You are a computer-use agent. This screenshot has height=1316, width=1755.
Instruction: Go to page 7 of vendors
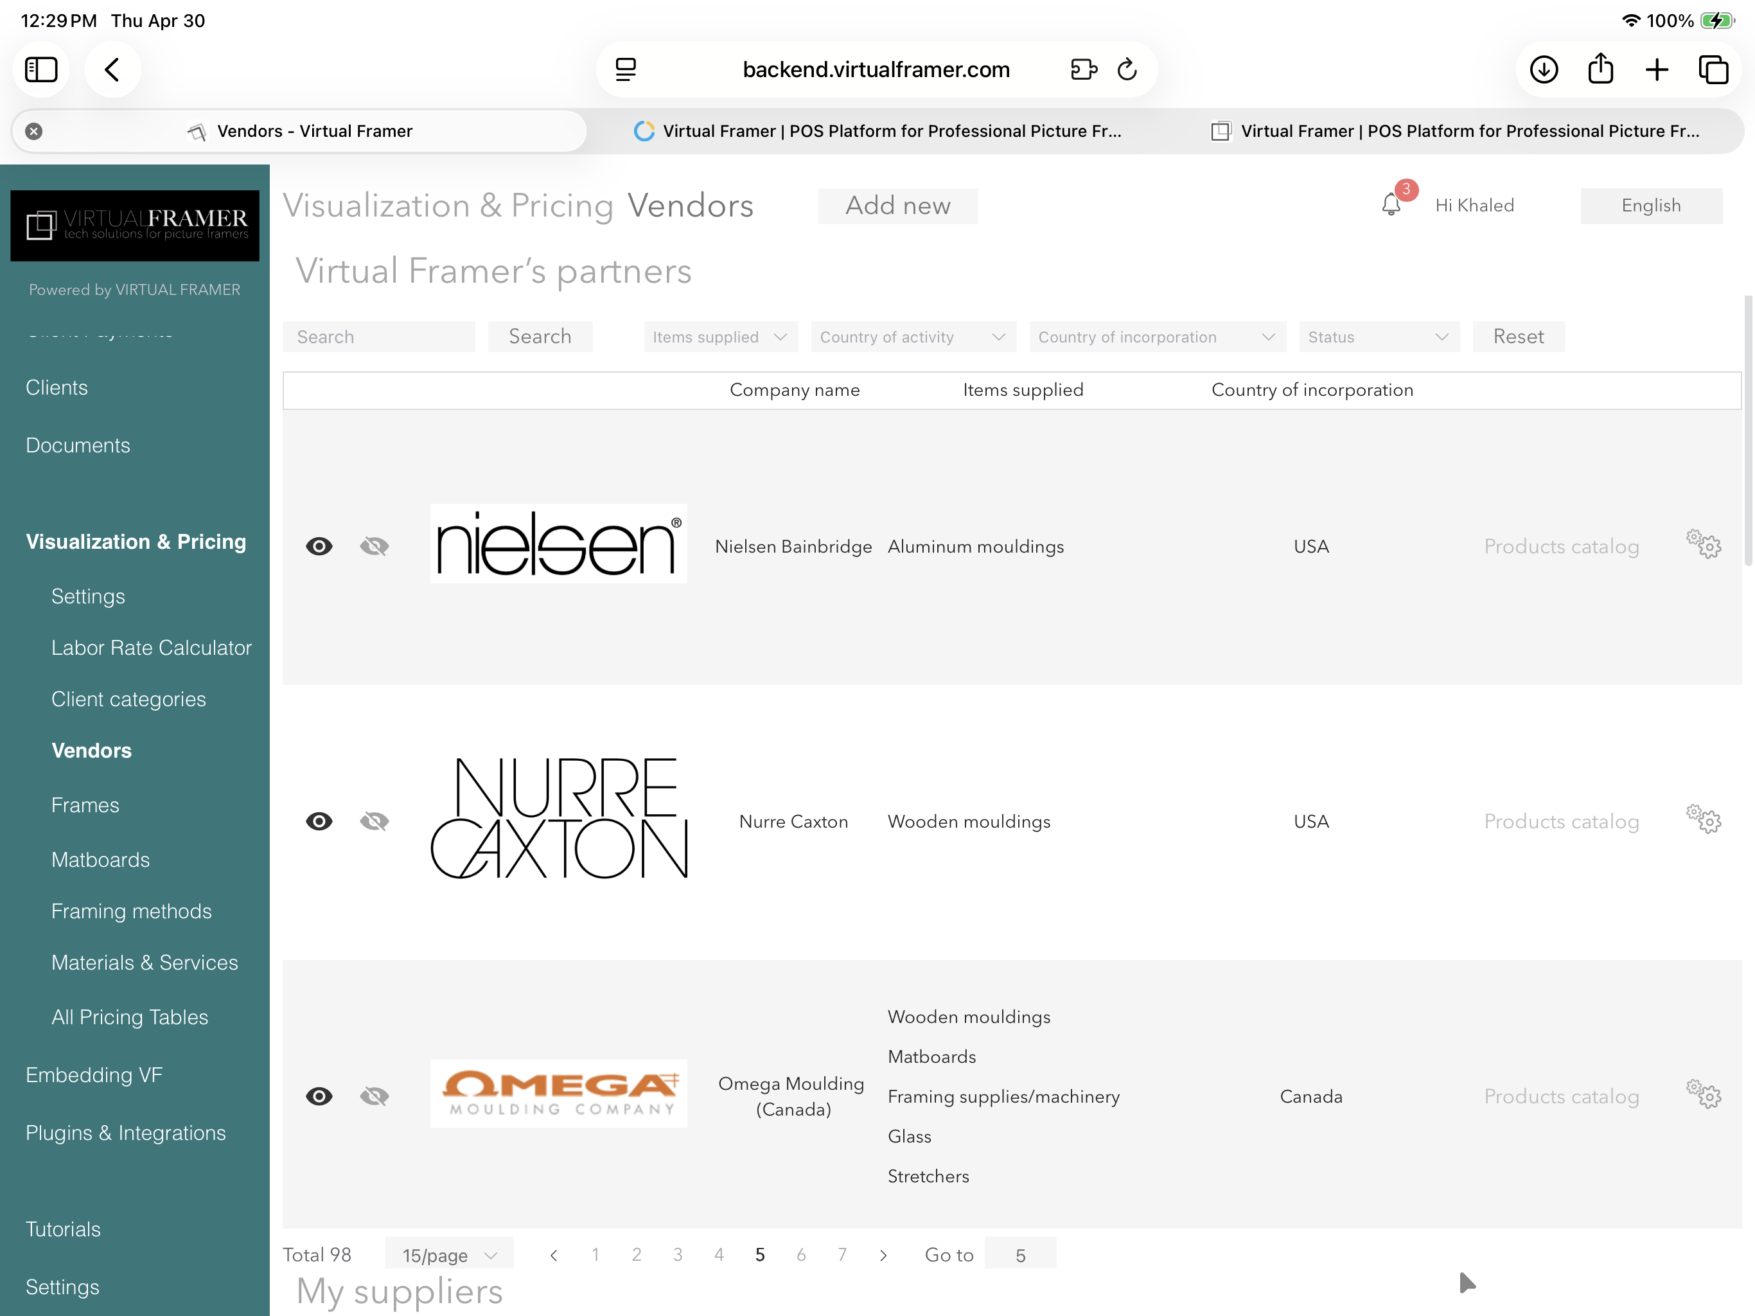click(843, 1255)
